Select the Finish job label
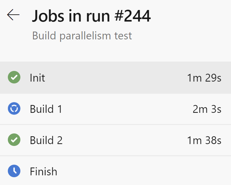Image resolution: width=231 pixels, height=185 pixels. 43,172
